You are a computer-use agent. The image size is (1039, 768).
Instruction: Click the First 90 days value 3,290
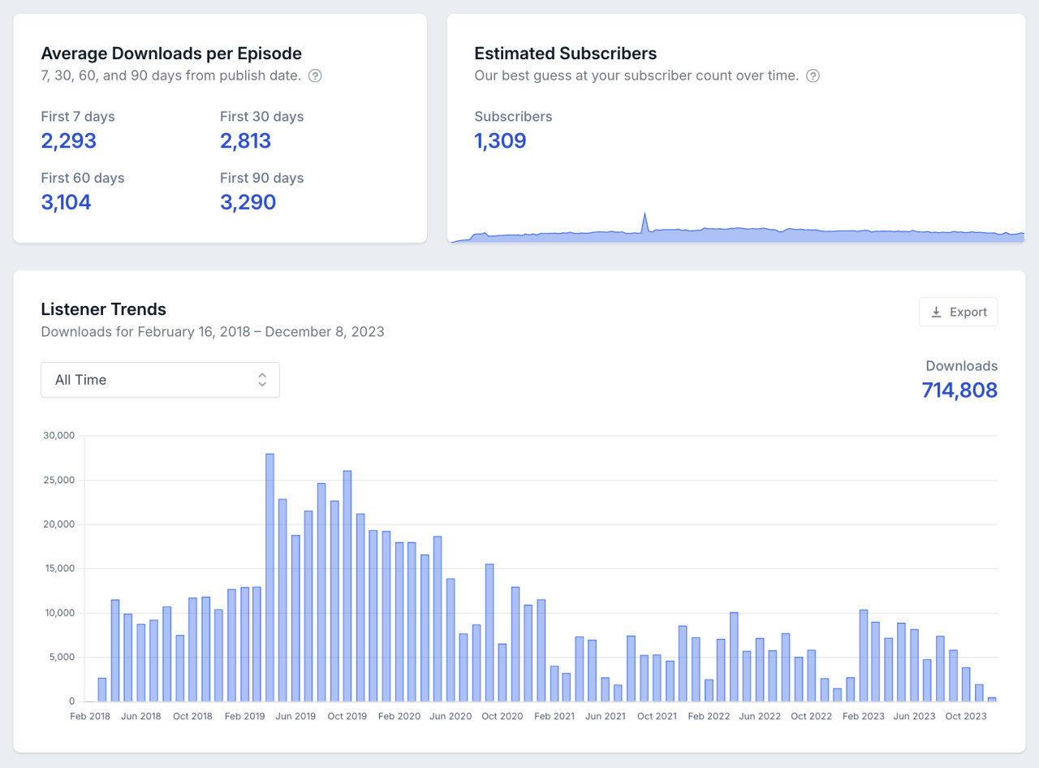click(248, 202)
